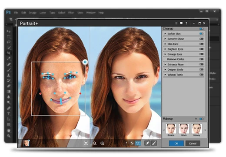This screenshot has width=226, height=157.
Task: Expand the Enlarge Eyes options arrow
Action: [165, 54]
